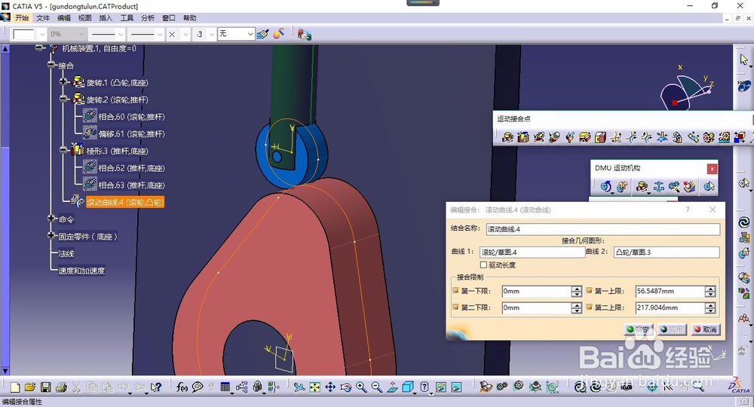Open the 编辑 menu
Viewport: 754px width, 407px height.
64,18
